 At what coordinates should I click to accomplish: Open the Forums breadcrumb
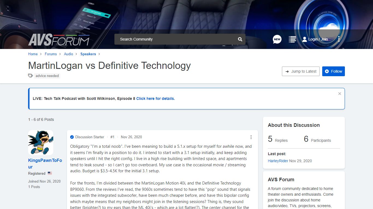[x=51, y=54]
